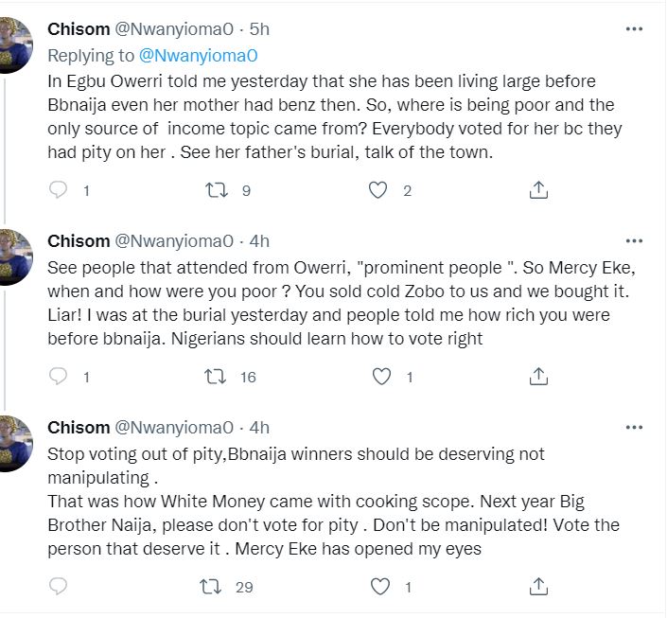Reply to the cold Zobo tweet
The width and height of the screenshot is (667, 618).
[59, 377]
